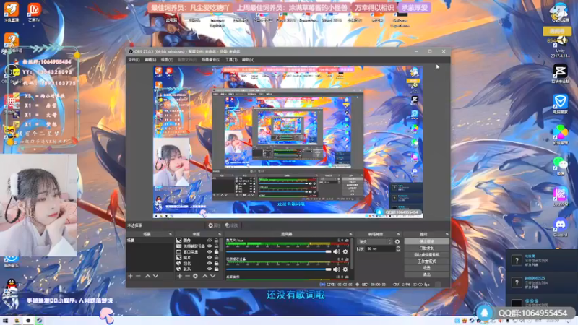Toggle visibility of the fourth source row
The height and width of the screenshot is (325, 578).
point(210,258)
